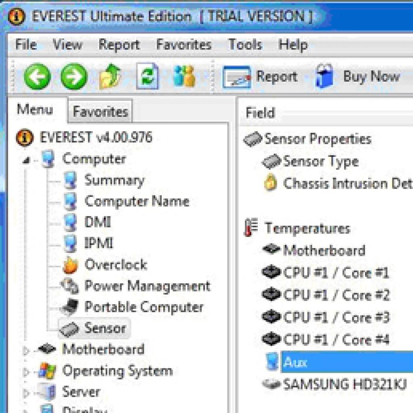Click the Computer node icon
The image size is (413, 413).
click(48, 159)
